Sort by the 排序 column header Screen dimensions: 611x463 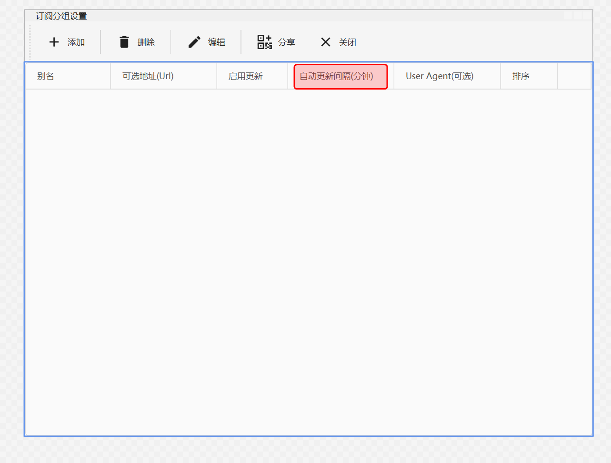(x=521, y=76)
